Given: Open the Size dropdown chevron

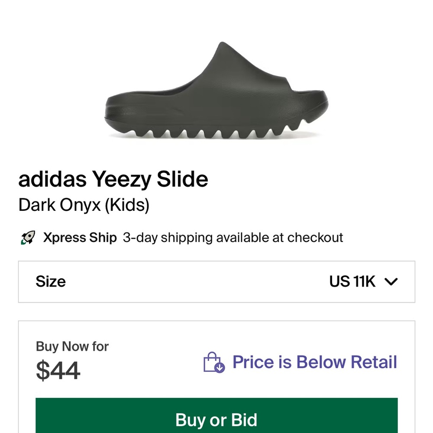Looking at the screenshot, I should (x=391, y=281).
